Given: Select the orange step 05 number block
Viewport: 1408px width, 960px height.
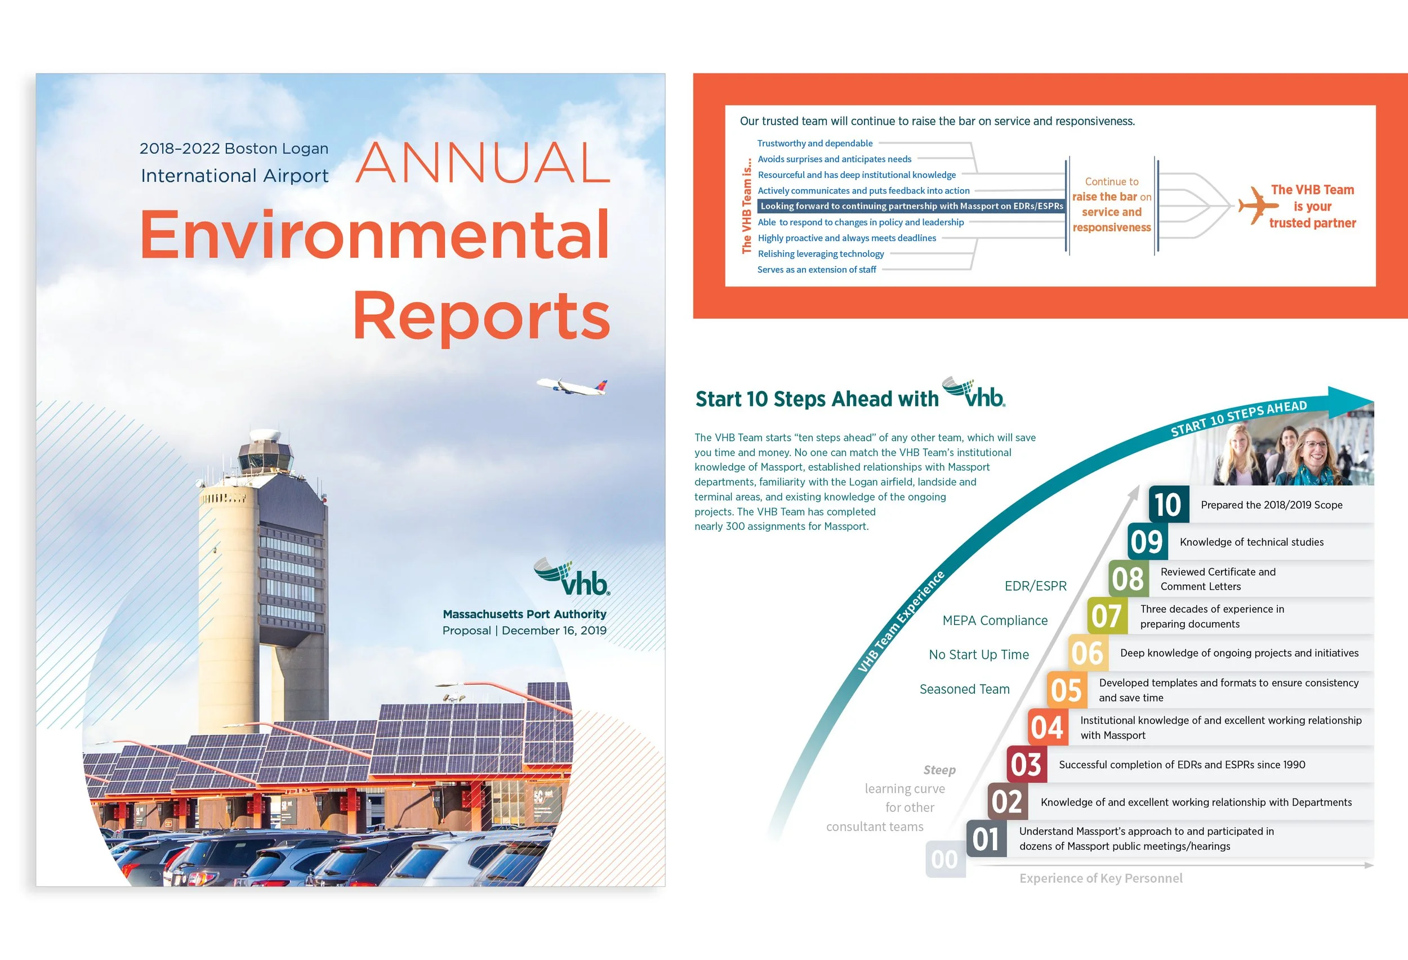Looking at the screenshot, I should (x=1067, y=690).
